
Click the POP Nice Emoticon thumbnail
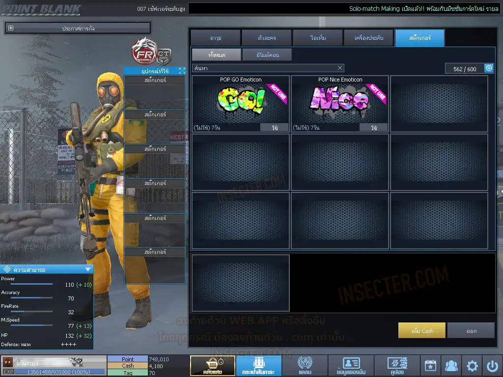click(x=339, y=101)
